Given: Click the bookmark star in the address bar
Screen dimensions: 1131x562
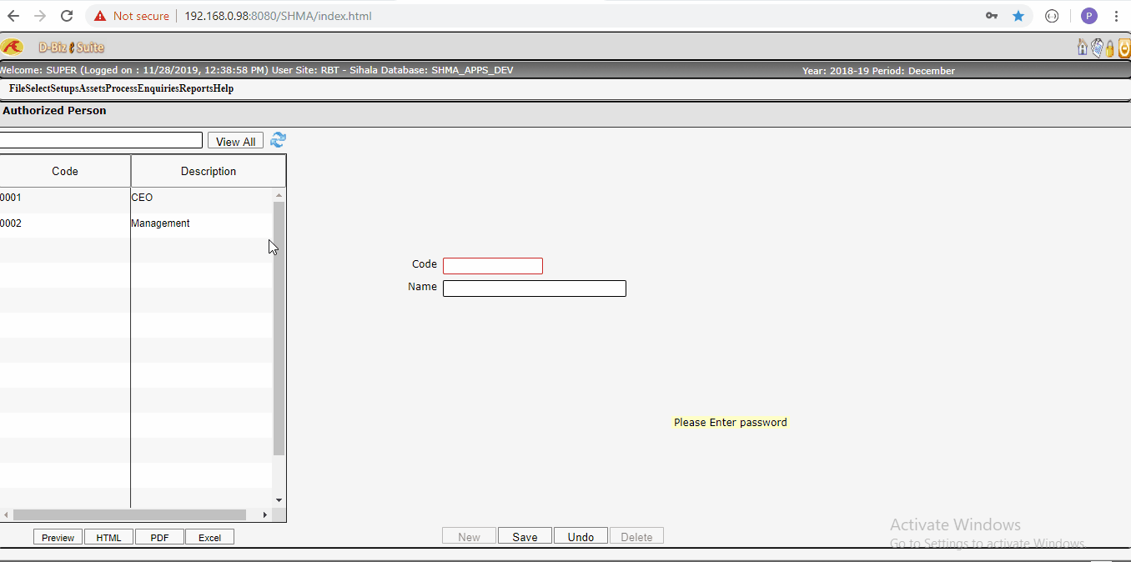Looking at the screenshot, I should pos(1018,15).
